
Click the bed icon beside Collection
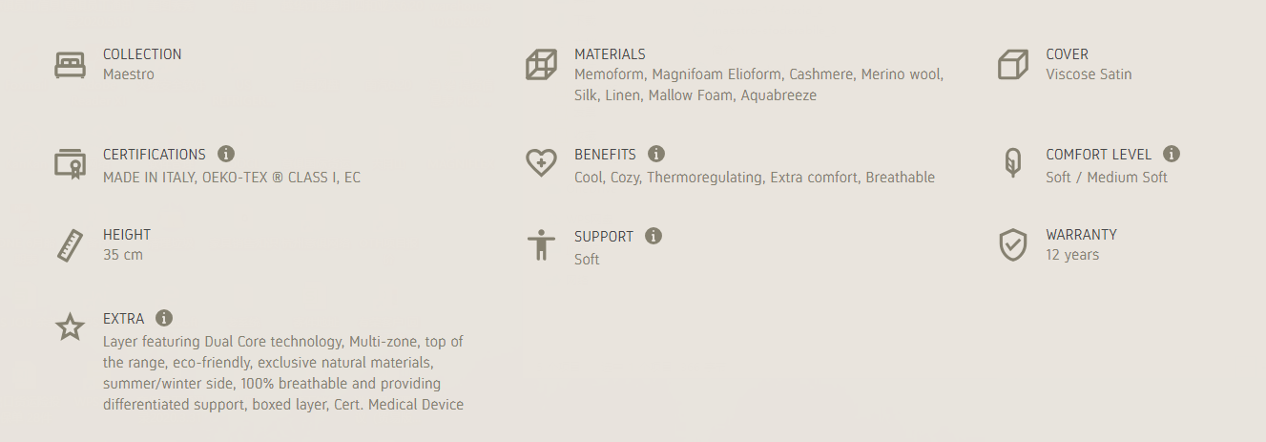coord(70,65)
